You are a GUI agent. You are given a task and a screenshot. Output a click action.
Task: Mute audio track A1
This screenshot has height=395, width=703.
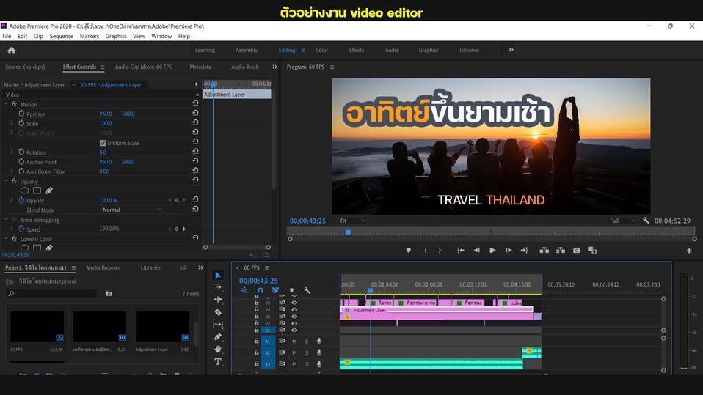pos(294,342)
